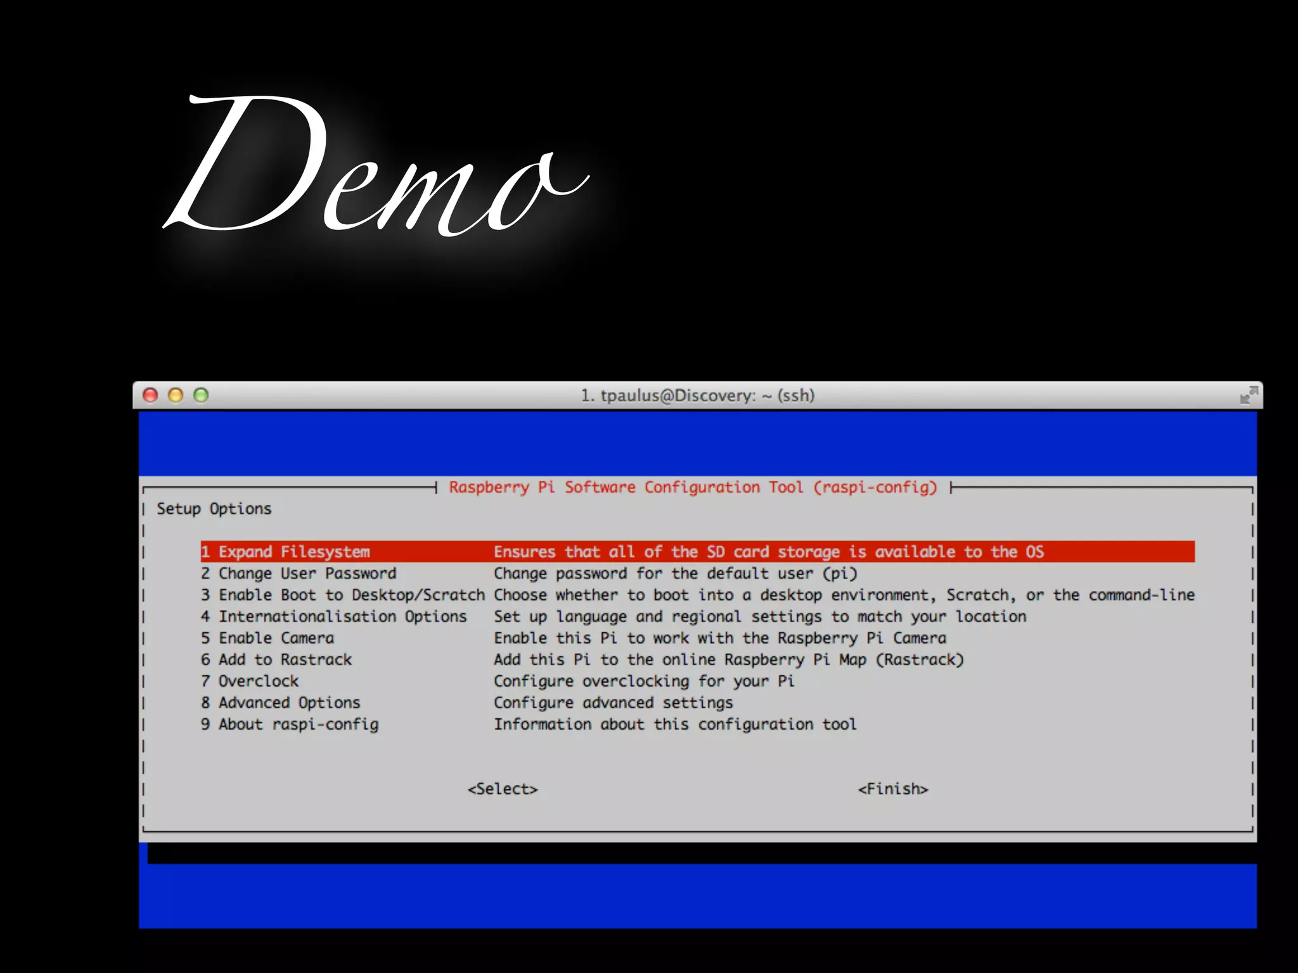The height and width of the screenshot is (973, 1298).
Task: Click the red close window button
Action: (150, 395)
